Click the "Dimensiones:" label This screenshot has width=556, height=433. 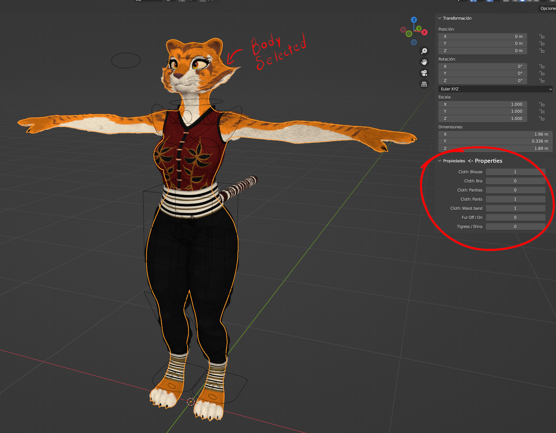pyautogui.click(x=450, y=127)
